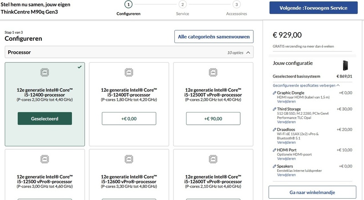Click the Draadloos +€ 20,00 price
This screenshot has width=364, height=200.
(344, 130)
